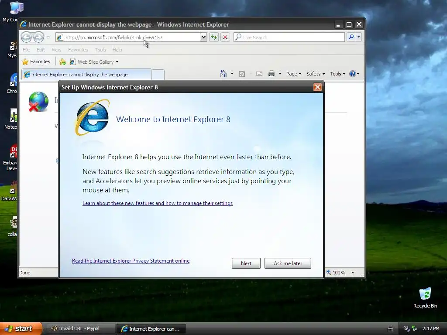The image size is (447, 335).
Task: Click the Back navigation arrow
Action: coord(26,37)
